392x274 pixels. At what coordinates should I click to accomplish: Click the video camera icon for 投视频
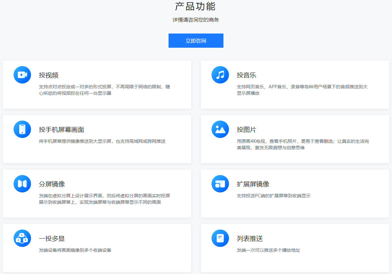22,75
